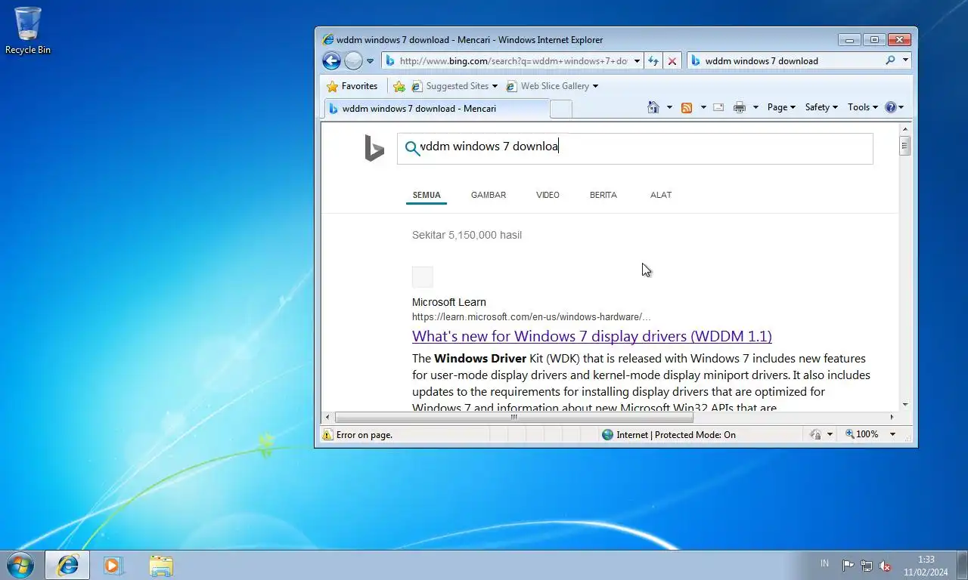Click the result favicon placeholder thumbnail
The image size is (968, 580).
[423, 277]
